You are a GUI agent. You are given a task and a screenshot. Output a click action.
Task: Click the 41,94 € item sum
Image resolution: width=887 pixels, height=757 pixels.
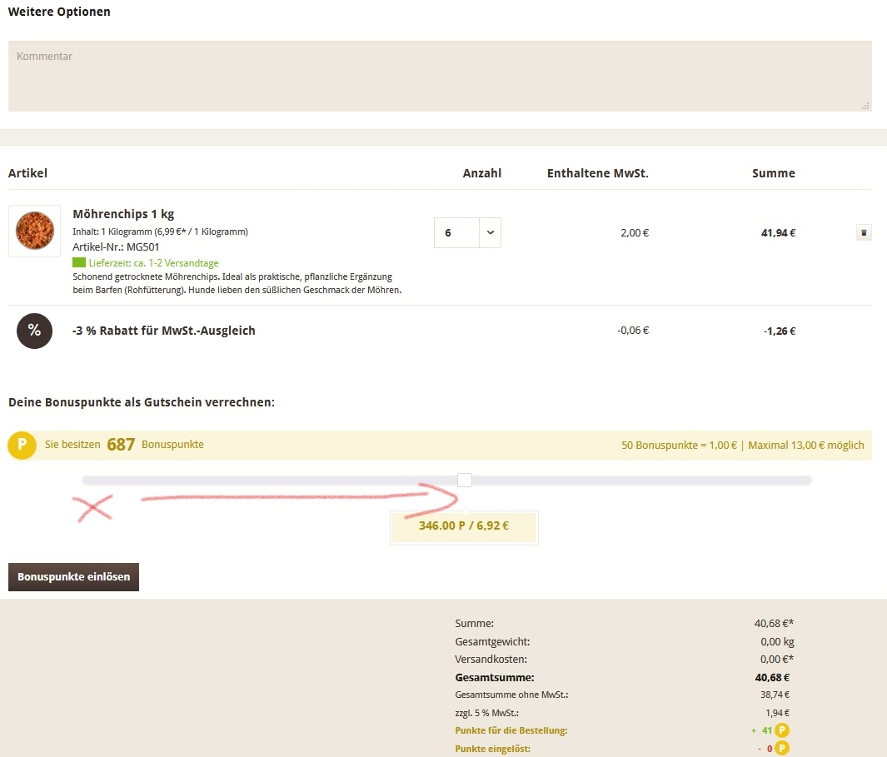coord(779,232)
